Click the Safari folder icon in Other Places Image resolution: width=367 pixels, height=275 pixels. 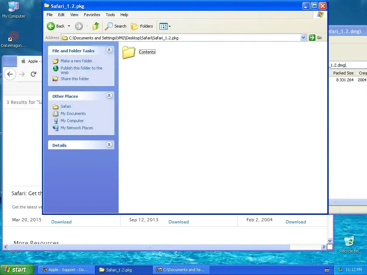(56, 107)
